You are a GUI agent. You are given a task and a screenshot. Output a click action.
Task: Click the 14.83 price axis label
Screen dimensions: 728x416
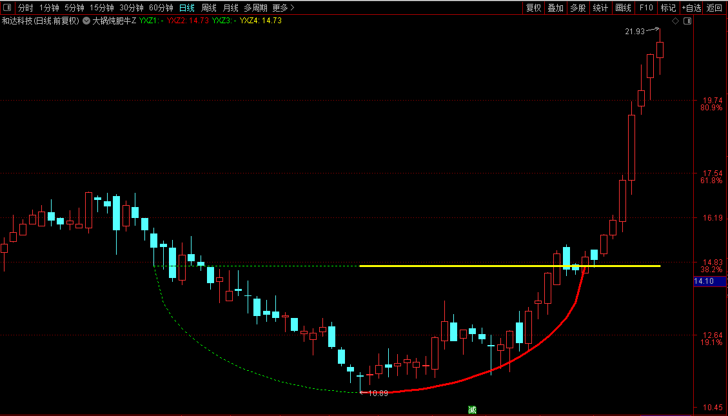click(713, 262)
